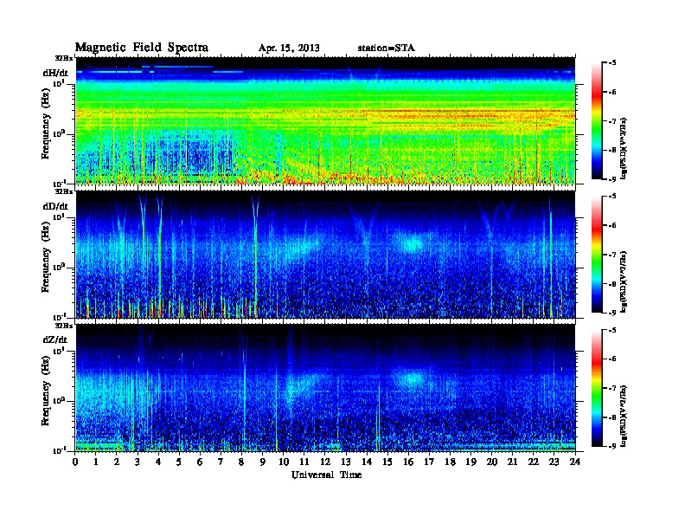The width and height of the screenshot is (685, 530).
Task: Click the -6 tick on the dD/dt colorbar
Action: pyautogui.click(x=611, y=225)
